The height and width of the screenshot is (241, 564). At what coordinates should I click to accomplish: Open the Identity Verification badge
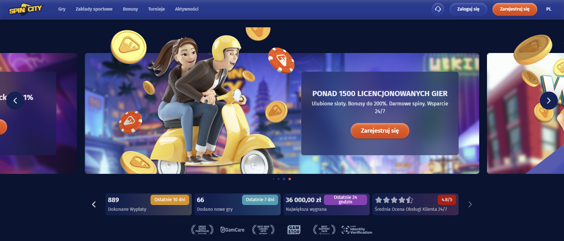(x=357, y=229)
